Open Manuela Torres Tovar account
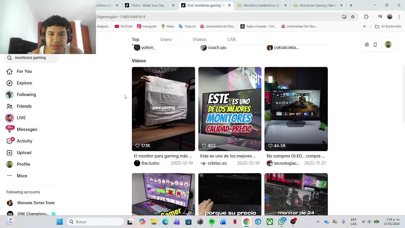Viewport: 405px width, 228px height. click(x=31, y=203)
